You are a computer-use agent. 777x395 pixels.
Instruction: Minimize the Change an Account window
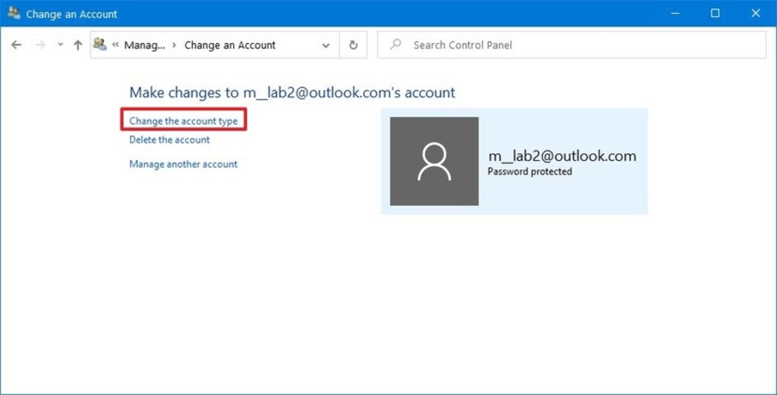675,13
